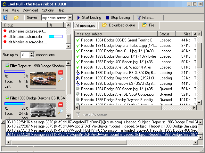Click checkmark icon of 1983 Dodge 400 Sedan.jpg

[78, 62]
